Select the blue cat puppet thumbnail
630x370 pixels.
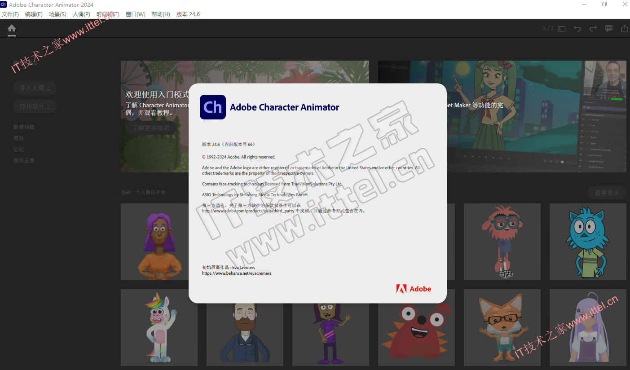click(588, 242)
